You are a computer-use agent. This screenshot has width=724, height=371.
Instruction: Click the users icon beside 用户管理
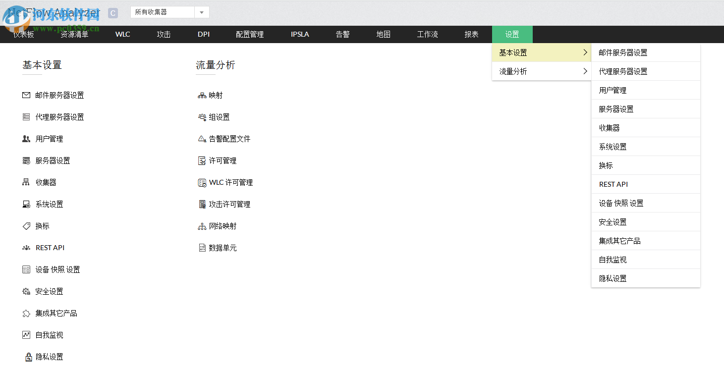point(26,139)
